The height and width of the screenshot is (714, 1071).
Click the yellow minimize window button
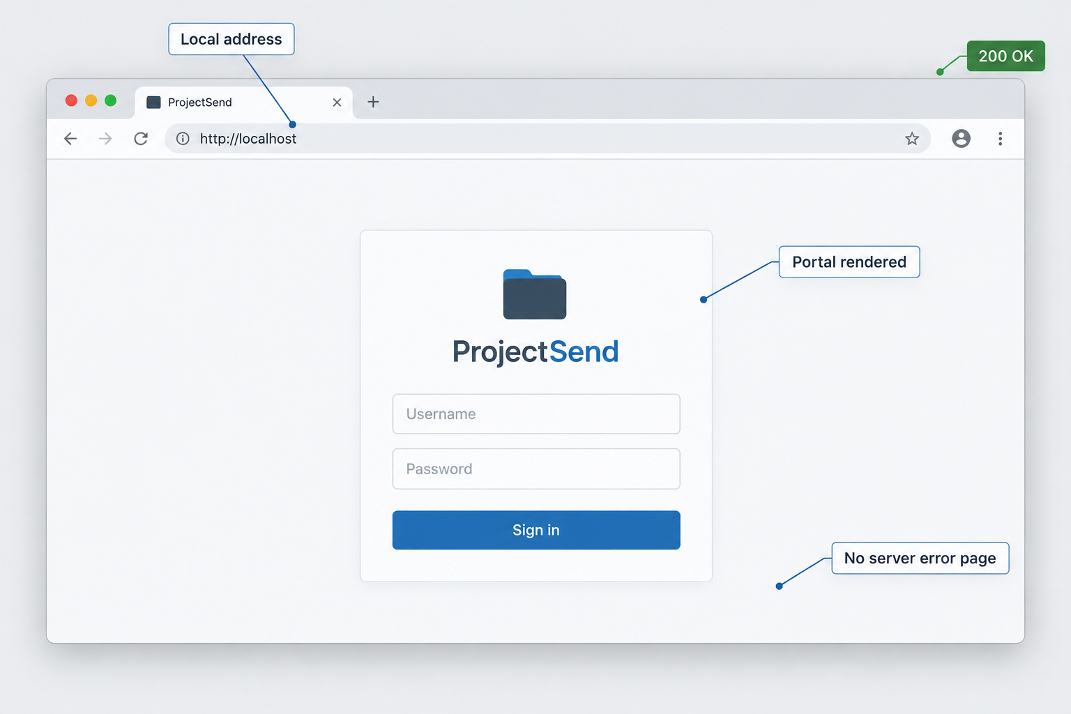[x=91, y=100]
